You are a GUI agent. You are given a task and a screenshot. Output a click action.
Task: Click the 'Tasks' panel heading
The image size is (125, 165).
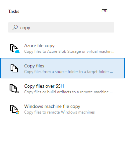point(14,11)
